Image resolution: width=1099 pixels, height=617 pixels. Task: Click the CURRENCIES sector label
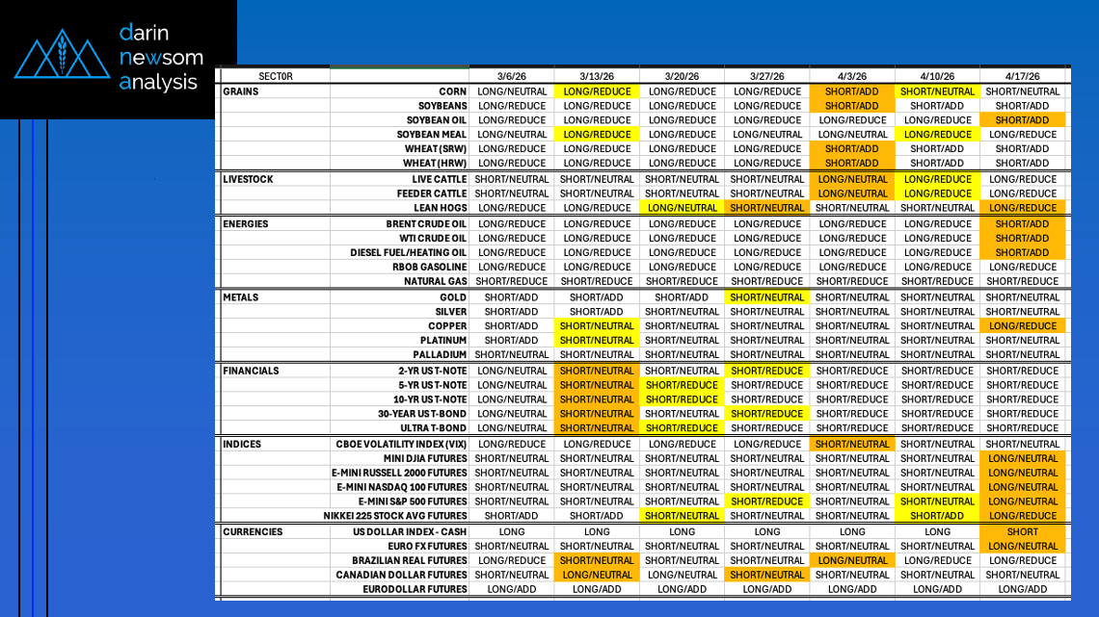[253, 531]
